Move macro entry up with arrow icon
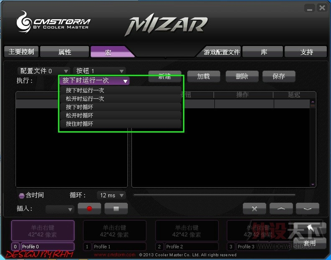The image size is (331, 260). point(281,209)
